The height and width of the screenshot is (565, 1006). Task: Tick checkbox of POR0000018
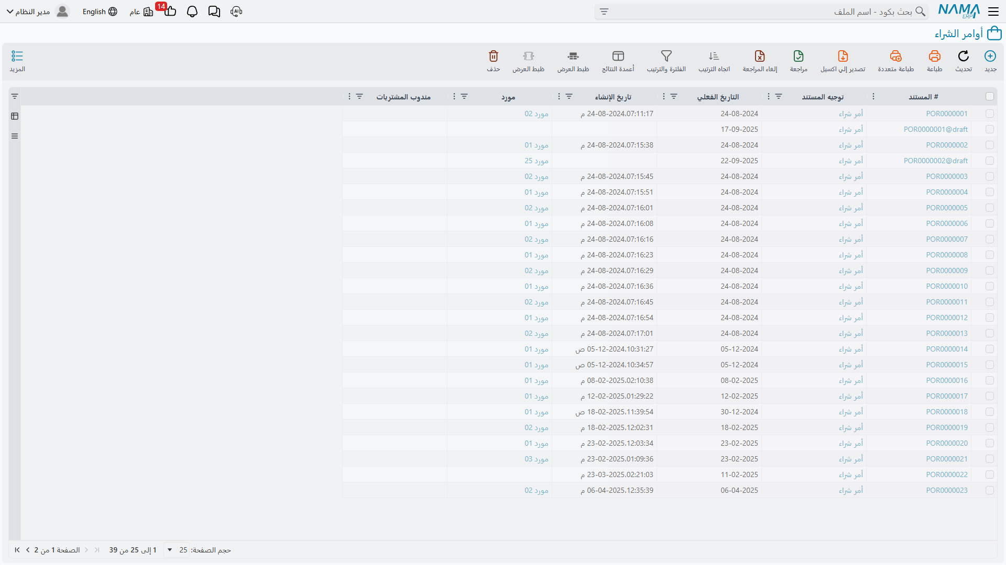point(990,412)
